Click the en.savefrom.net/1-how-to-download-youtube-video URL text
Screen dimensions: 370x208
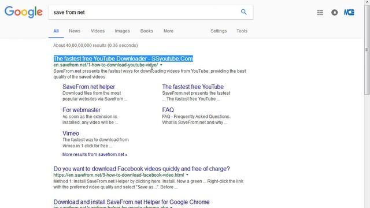click(x=106, y=65)
